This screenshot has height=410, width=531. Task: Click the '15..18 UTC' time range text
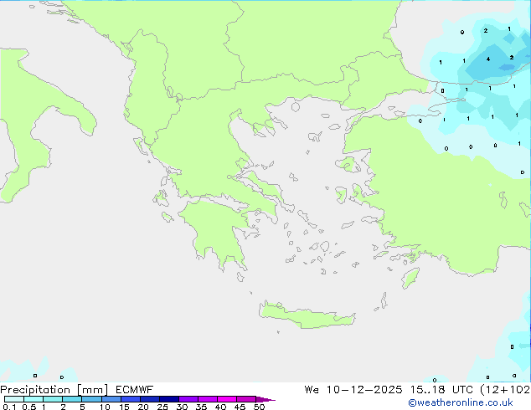[x=441, y=390]
